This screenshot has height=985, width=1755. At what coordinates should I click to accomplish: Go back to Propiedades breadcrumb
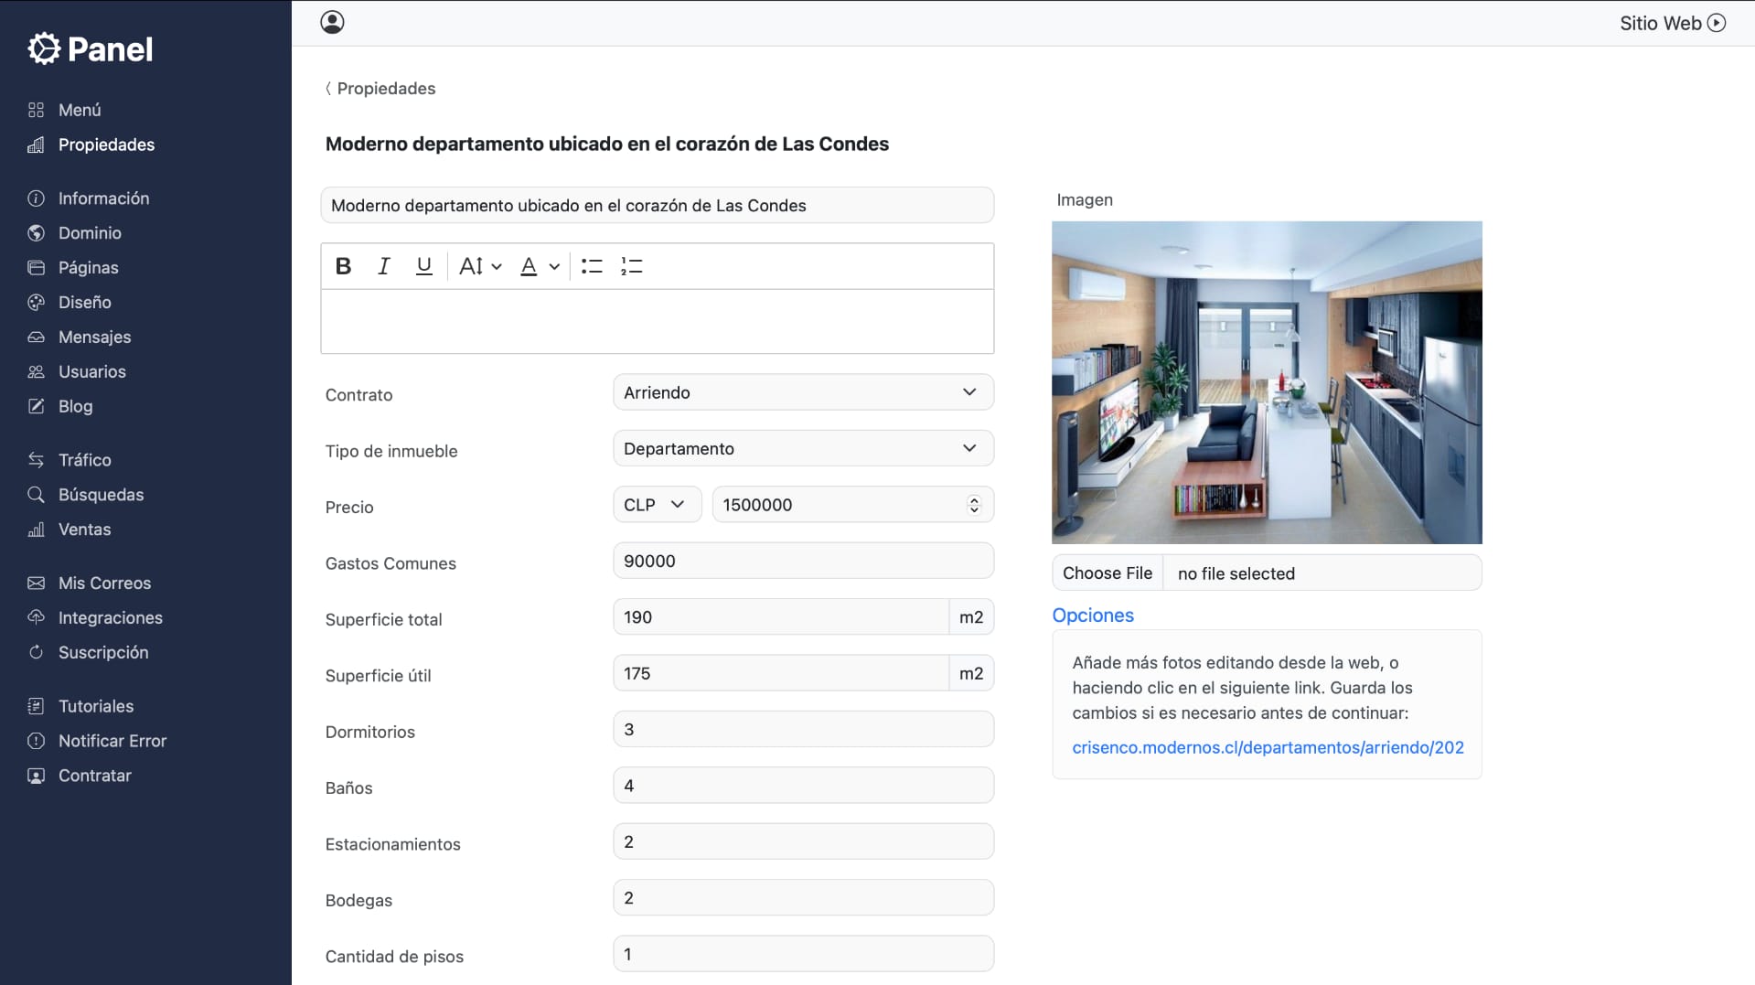tap(385, 89)
